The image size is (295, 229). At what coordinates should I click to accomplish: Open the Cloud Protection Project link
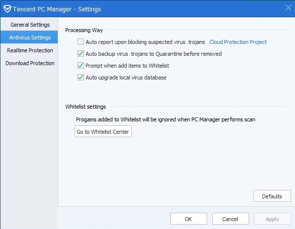coord(238,42)
